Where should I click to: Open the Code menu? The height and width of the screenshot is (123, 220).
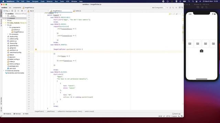pyautogui.click(x=43, y=1)
